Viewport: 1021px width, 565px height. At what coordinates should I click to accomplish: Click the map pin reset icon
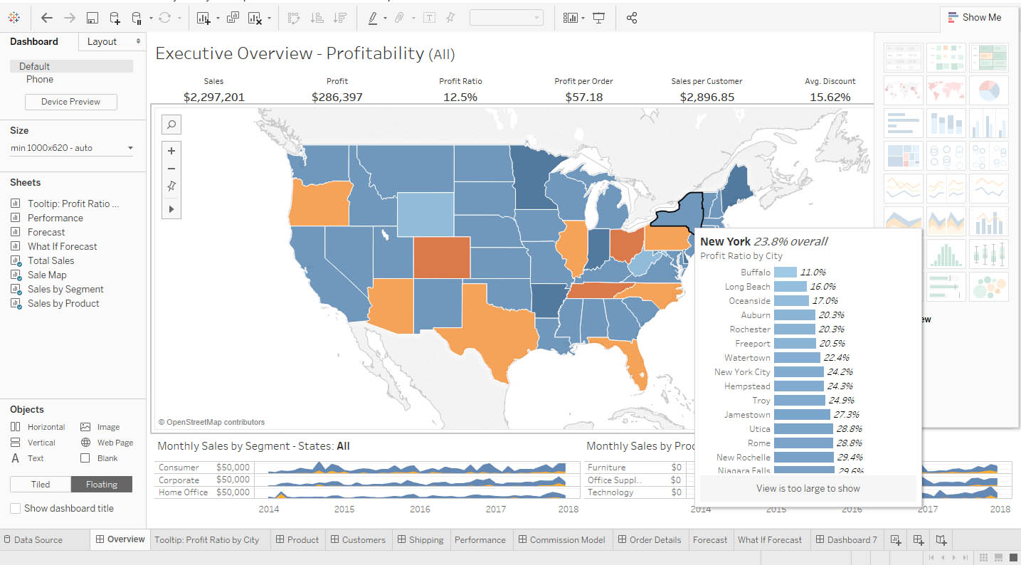click(x=171, y=186)
